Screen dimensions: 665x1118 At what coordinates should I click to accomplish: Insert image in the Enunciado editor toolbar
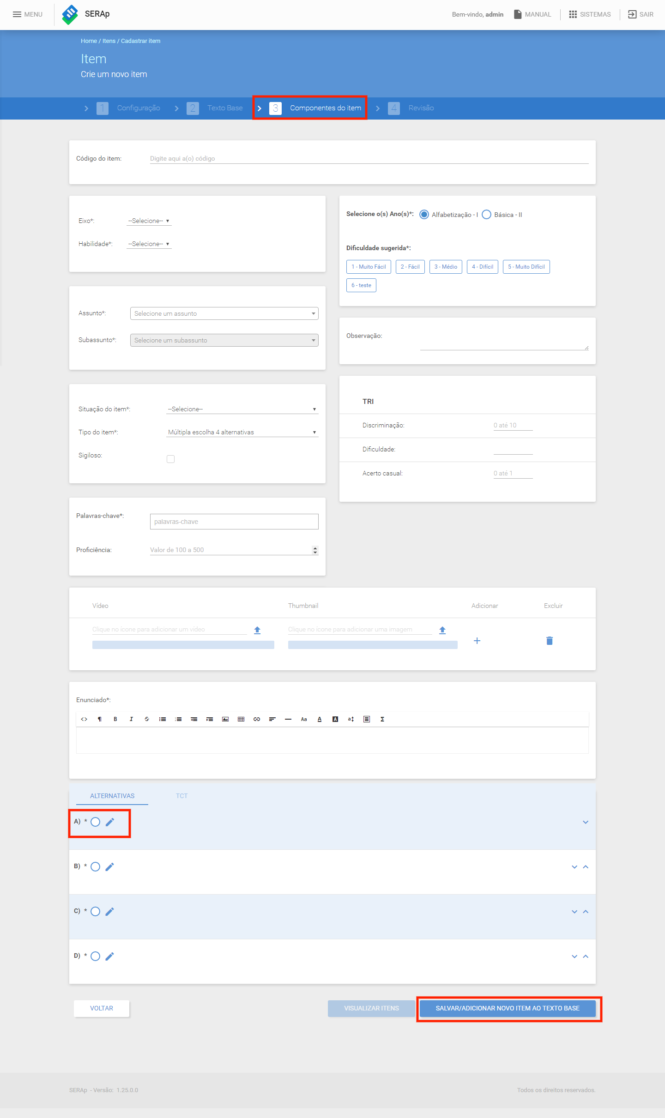pos(225,719)
